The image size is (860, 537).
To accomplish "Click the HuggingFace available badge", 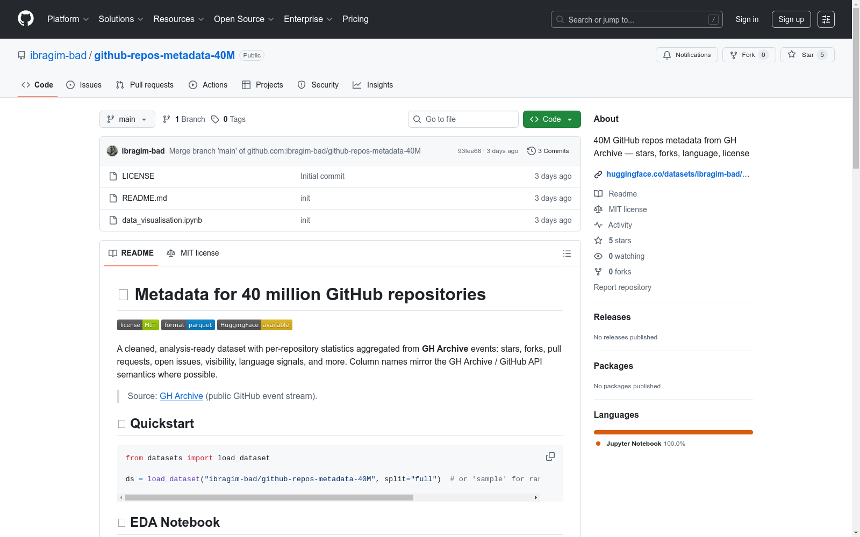I will point(255,325).
